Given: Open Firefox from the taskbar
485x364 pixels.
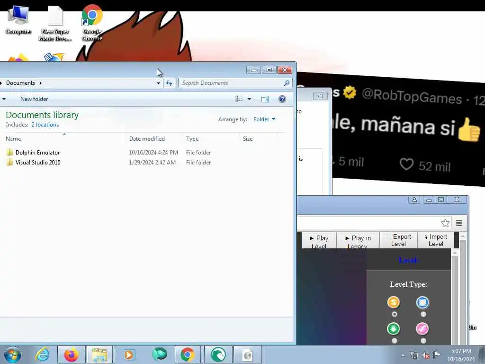Looking at the screenshot, I should click(x=71, y=355).
